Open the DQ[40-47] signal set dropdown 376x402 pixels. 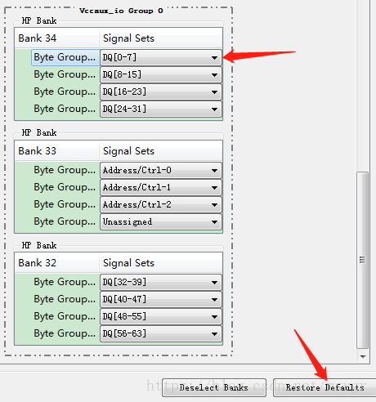click(161, 299)
